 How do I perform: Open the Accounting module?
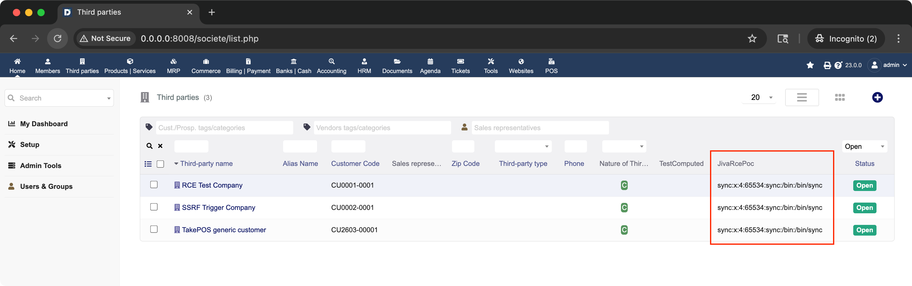pyautogui.click(x=331, y=65)
